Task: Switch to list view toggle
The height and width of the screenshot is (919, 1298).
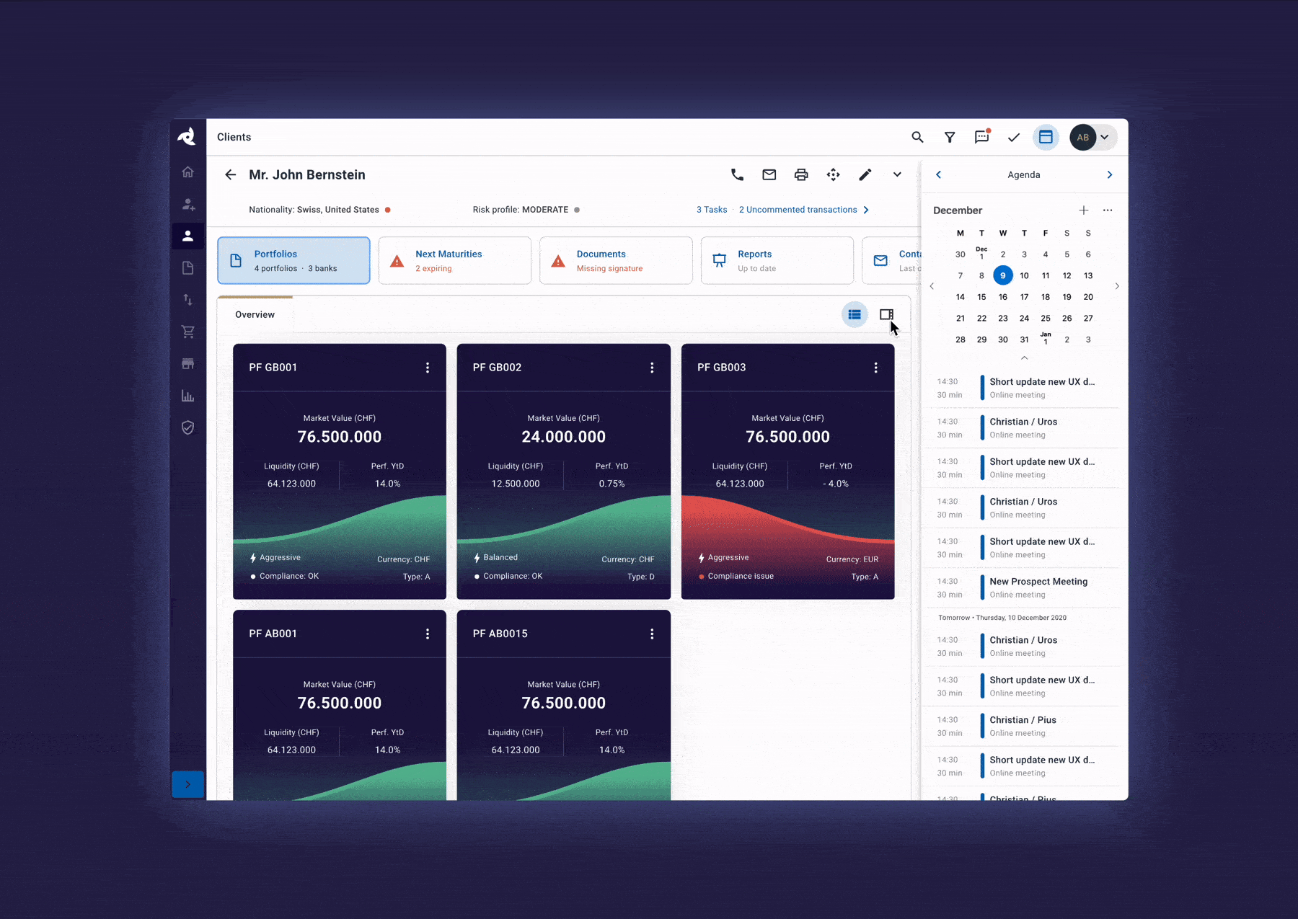Action: pos(855,314)
